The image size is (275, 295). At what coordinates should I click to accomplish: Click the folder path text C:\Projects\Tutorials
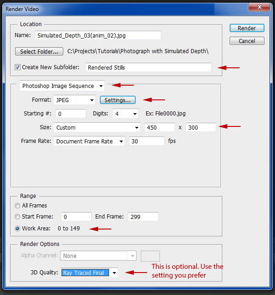click(x=138, y=51)
